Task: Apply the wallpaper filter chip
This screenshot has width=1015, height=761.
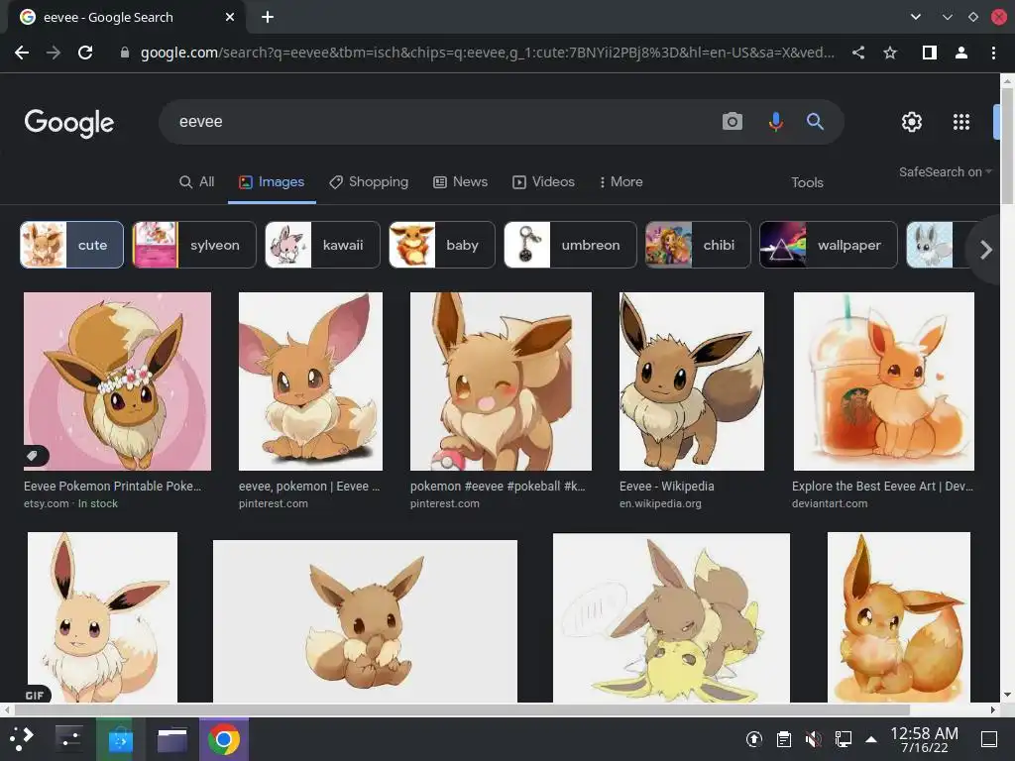Action: pyautogui.click(x=829, y=245)
